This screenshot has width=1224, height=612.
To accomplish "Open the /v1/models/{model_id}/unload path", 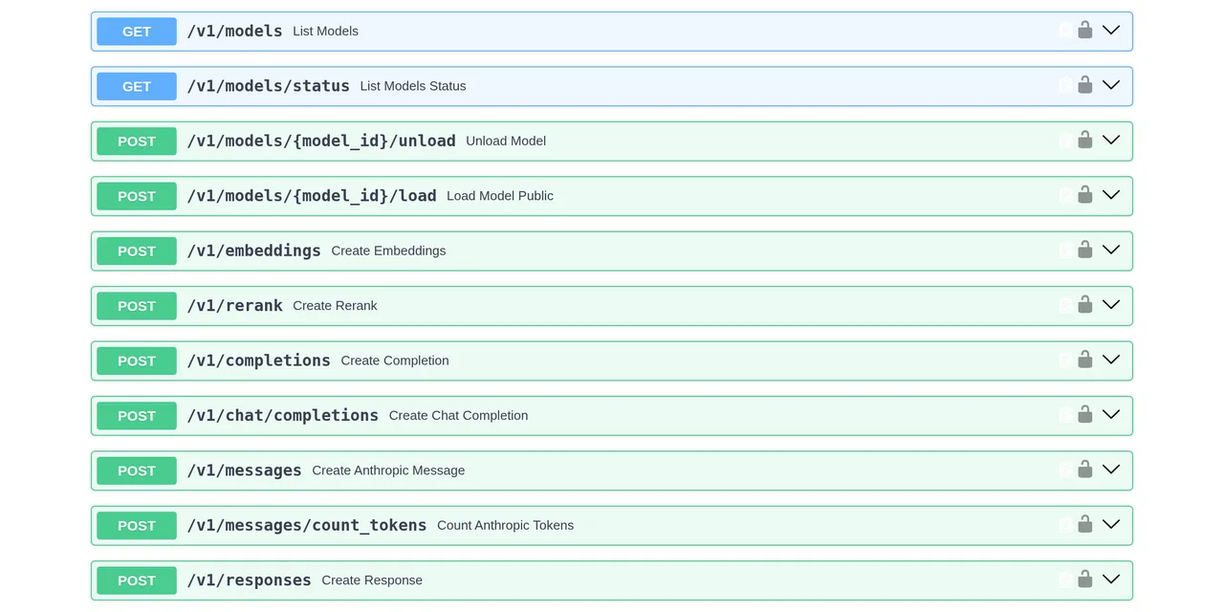I will click(x=321, y=141).
